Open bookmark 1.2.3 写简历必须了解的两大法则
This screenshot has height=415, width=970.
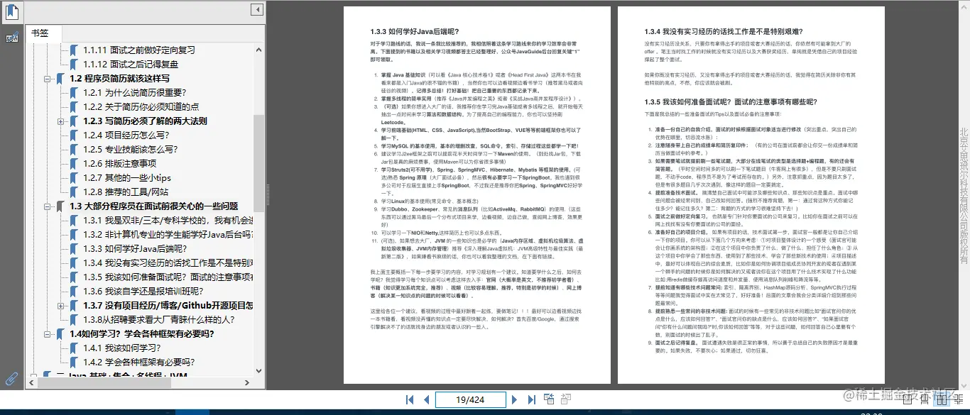(146, 121)
